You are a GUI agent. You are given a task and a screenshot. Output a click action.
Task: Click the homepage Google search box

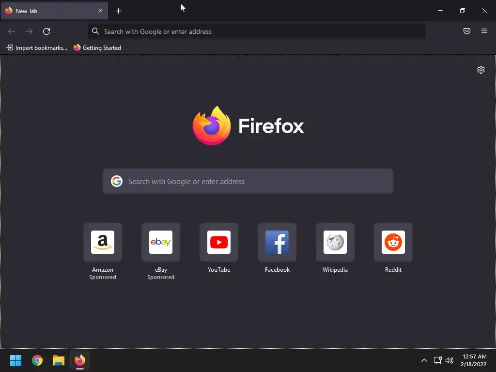pyautogui.click(x=248, y=181)
